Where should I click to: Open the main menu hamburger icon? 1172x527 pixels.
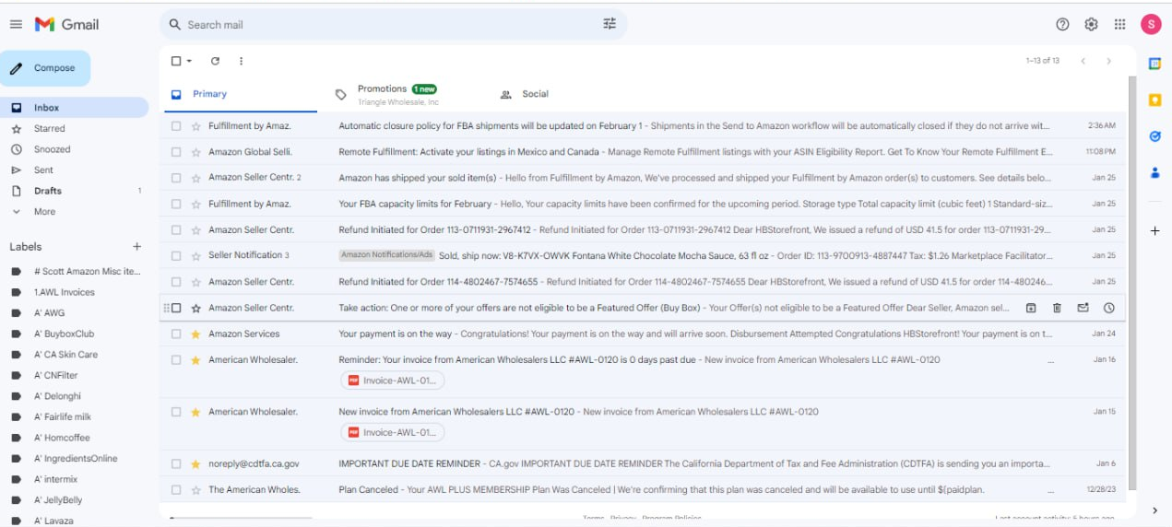(16, 24)
